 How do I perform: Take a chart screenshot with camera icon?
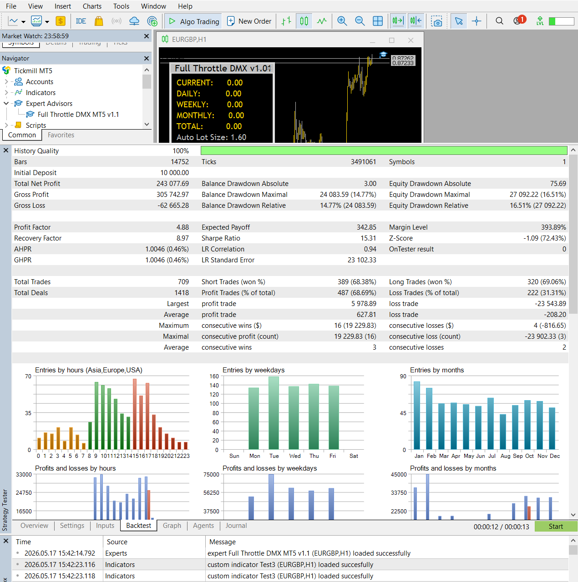pos(437,21)
